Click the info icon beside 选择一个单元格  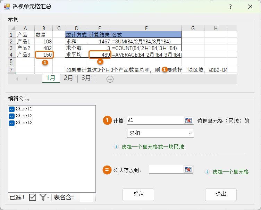point(207,172)
